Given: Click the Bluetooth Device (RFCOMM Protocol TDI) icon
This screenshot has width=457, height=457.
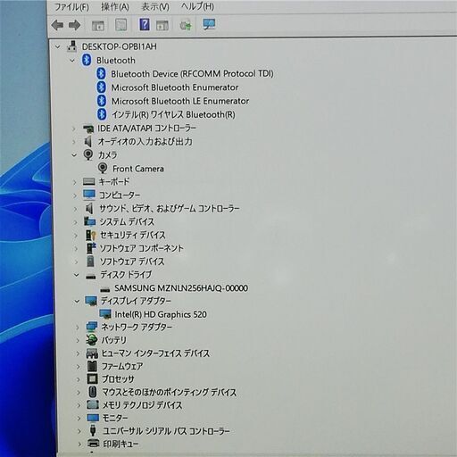Looking at the screenshot, I should click(101, 73).
